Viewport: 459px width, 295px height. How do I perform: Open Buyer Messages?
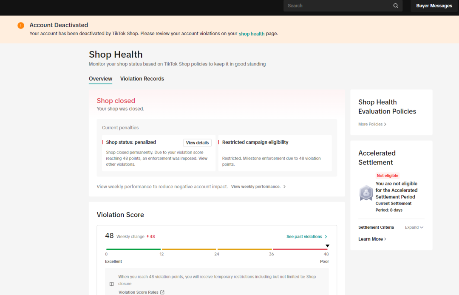(434, 6)
